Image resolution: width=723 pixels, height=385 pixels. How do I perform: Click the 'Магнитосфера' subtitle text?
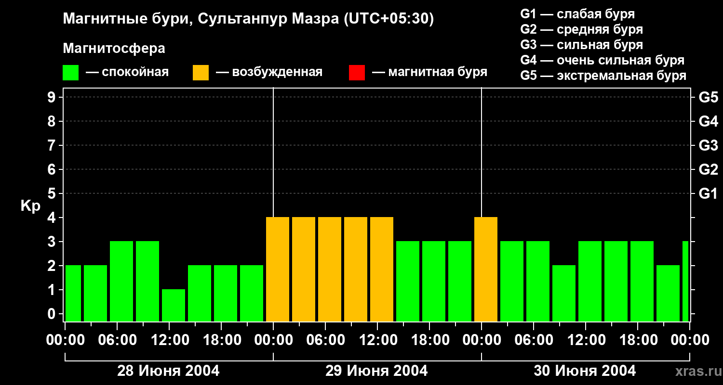[114, 49]
